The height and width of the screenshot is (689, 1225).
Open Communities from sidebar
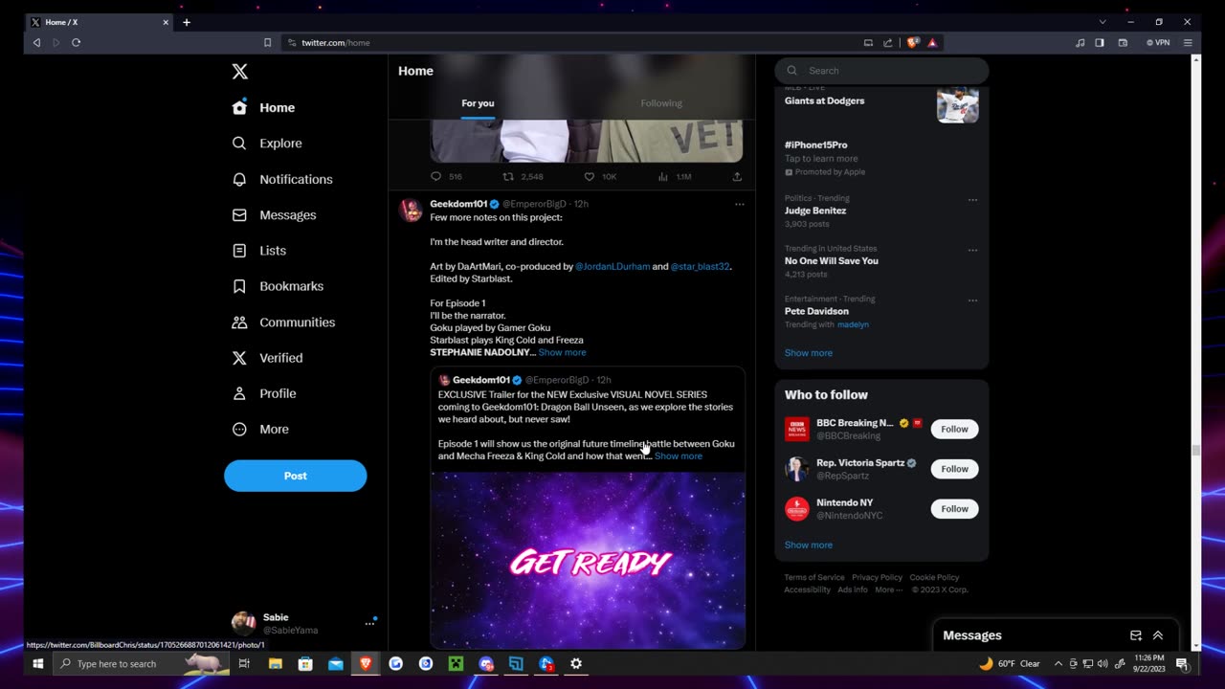[x=283, y=322]
